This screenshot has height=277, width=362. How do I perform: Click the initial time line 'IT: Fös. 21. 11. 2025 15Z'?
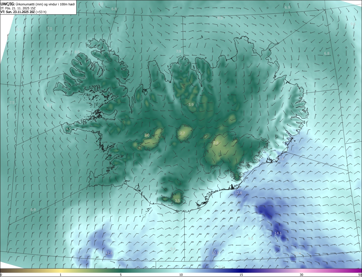18,8
